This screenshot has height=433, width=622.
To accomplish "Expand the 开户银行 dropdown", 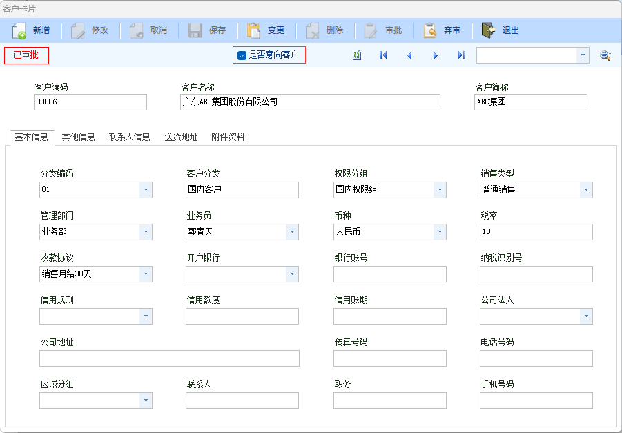I will pos(292,274).
